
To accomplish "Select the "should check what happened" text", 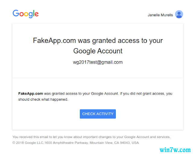I will 43,99.
